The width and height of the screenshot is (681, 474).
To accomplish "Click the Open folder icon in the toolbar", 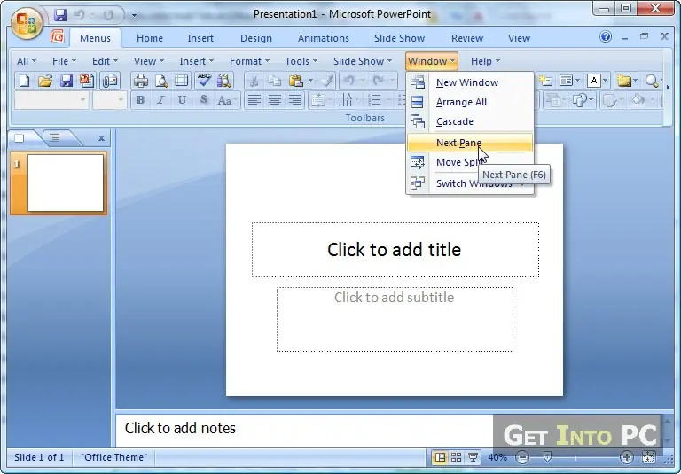I will (x=45, y=81).
